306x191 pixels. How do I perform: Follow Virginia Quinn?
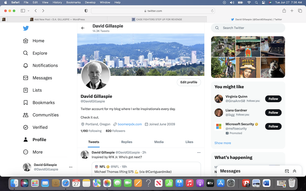coord(273,99)
